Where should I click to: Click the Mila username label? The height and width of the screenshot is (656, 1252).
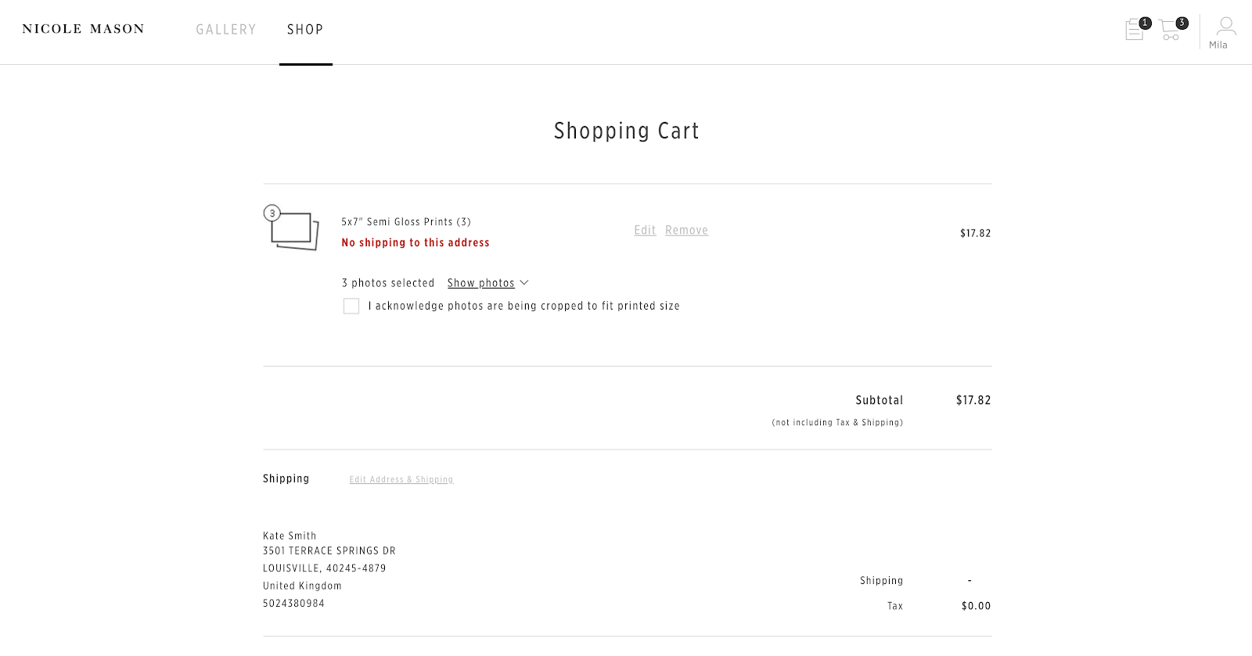click(x=1218, y=45)
